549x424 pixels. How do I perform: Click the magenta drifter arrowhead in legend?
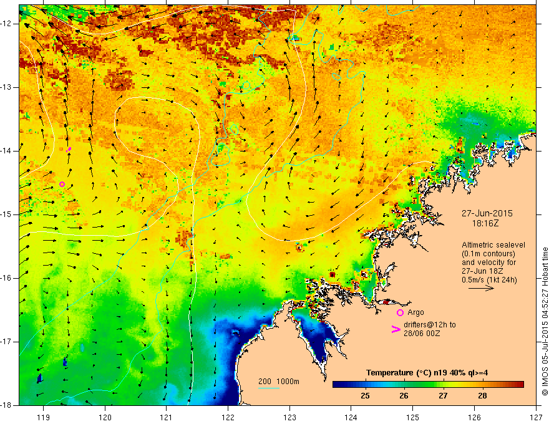tap(396, 329)
